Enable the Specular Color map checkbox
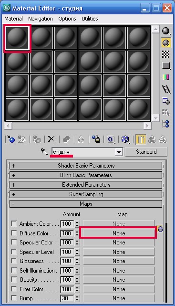This screenshot has height=306, width=175. (14, 243)
